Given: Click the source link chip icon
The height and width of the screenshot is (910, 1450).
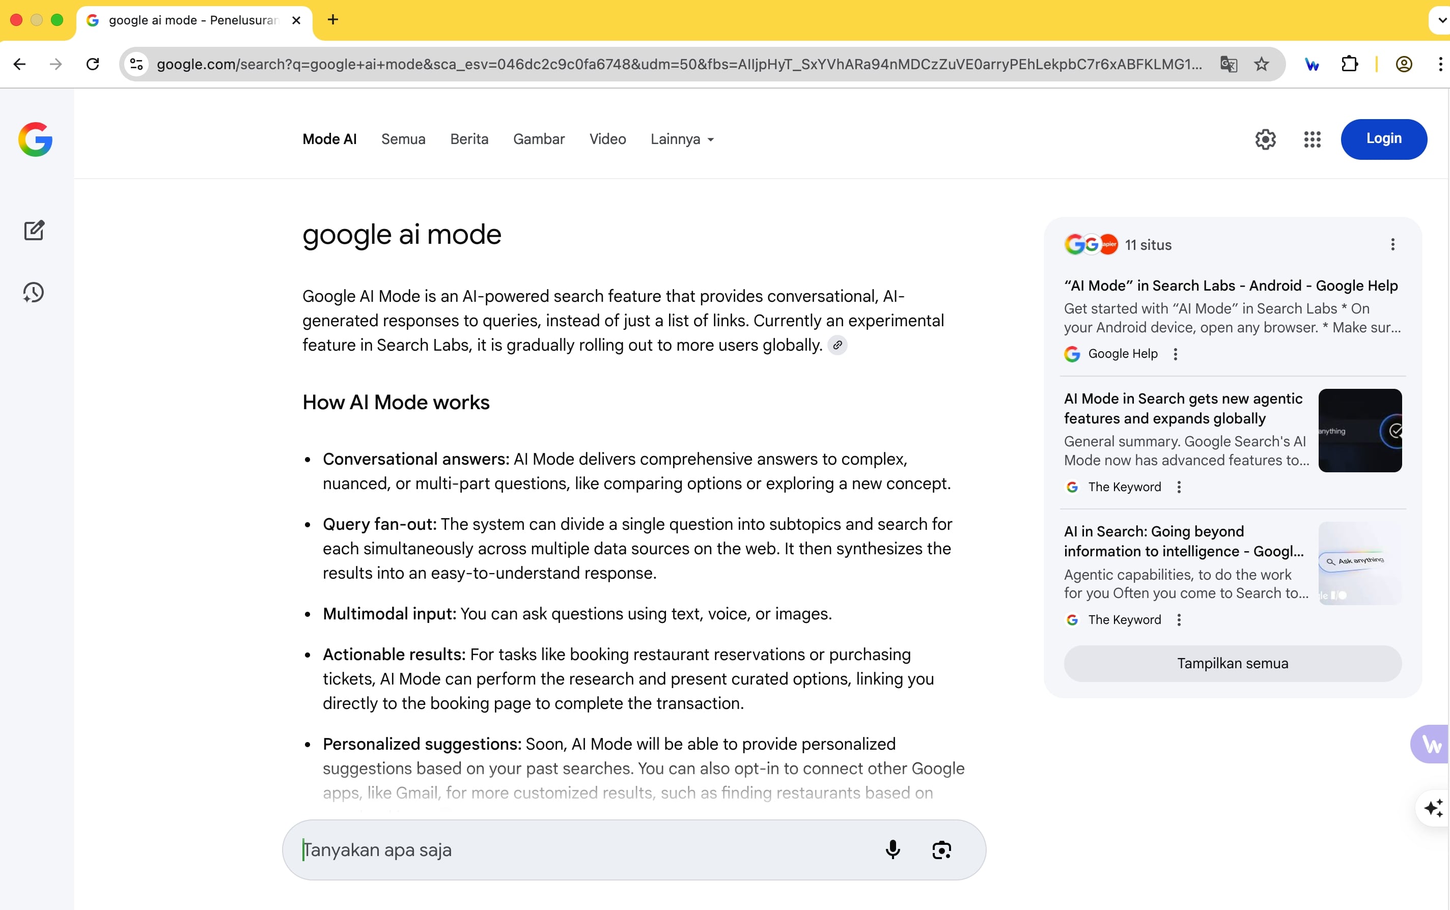Looking at the screenshot, I should 837,346.
